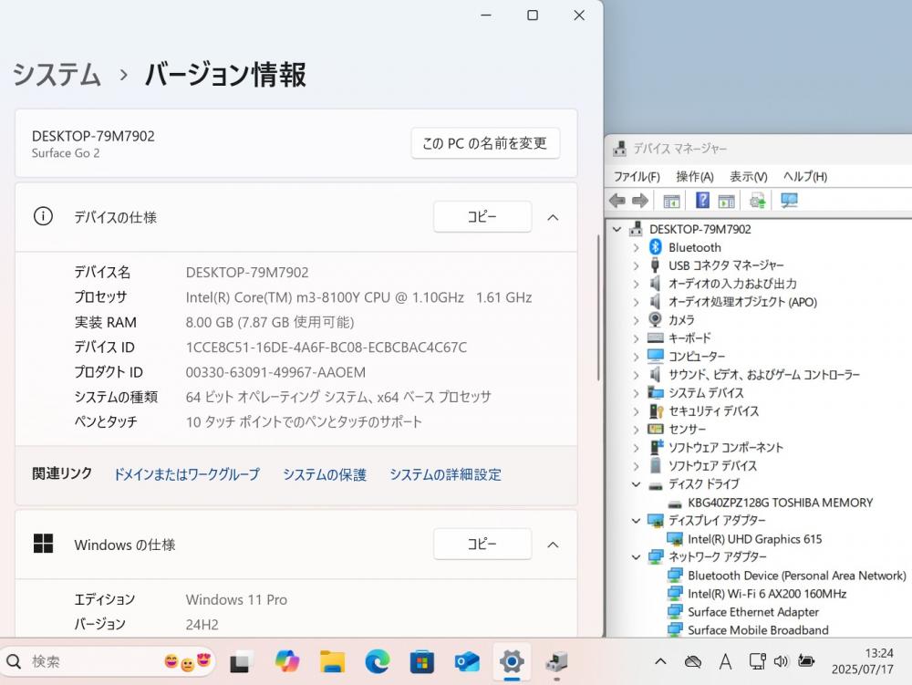Image resolution: width=912 pixels, height=685 pixels.
Task: Open the clock showing 13:24 2025/07/17
Action: point(862,661)
